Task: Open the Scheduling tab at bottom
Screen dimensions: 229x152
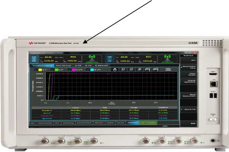Action: (x=67, y=123)
